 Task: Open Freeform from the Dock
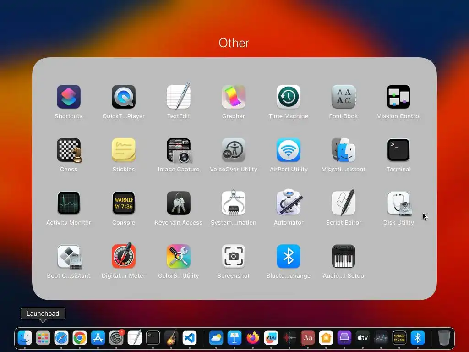tap(271, 338)
